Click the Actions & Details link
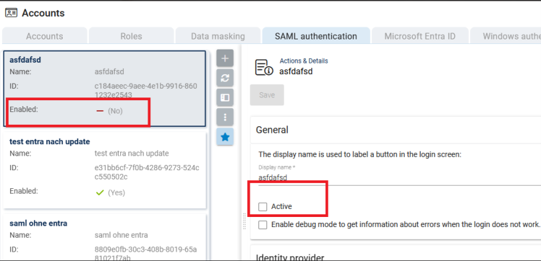541x261 pixels. (304, 61)
